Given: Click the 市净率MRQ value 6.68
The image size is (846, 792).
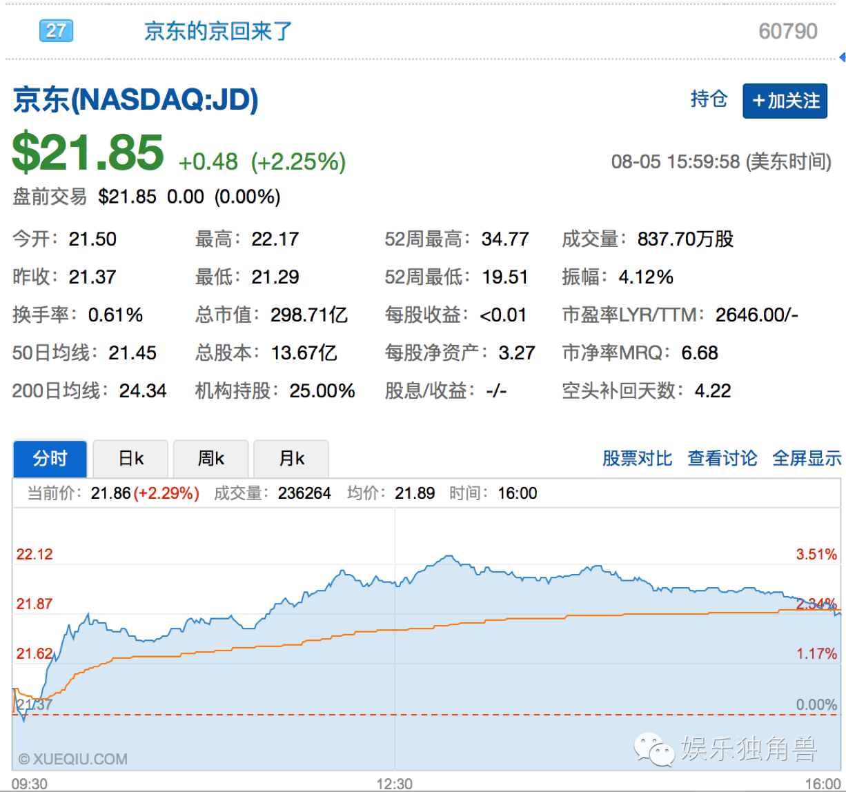Looking at the screenshot, I should coord(700,353).
